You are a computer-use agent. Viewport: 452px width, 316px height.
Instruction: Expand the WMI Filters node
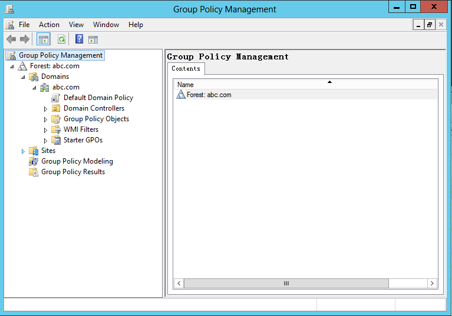tap(45, 130)
